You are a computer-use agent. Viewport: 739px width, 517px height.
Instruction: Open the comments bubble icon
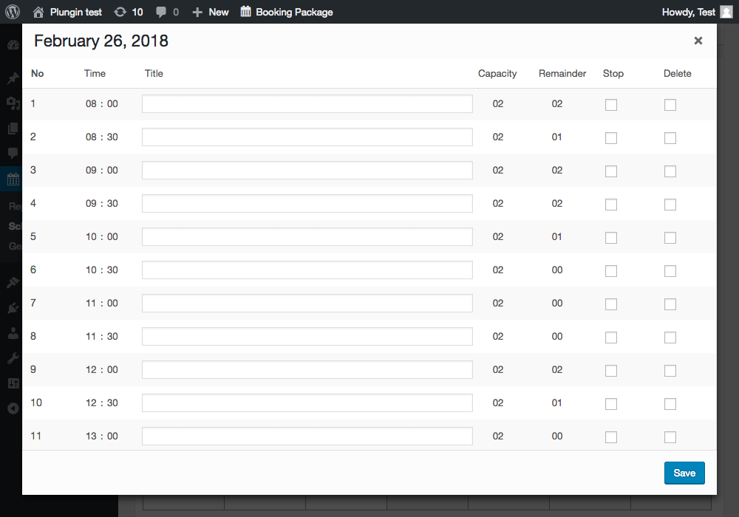point(161,12)
